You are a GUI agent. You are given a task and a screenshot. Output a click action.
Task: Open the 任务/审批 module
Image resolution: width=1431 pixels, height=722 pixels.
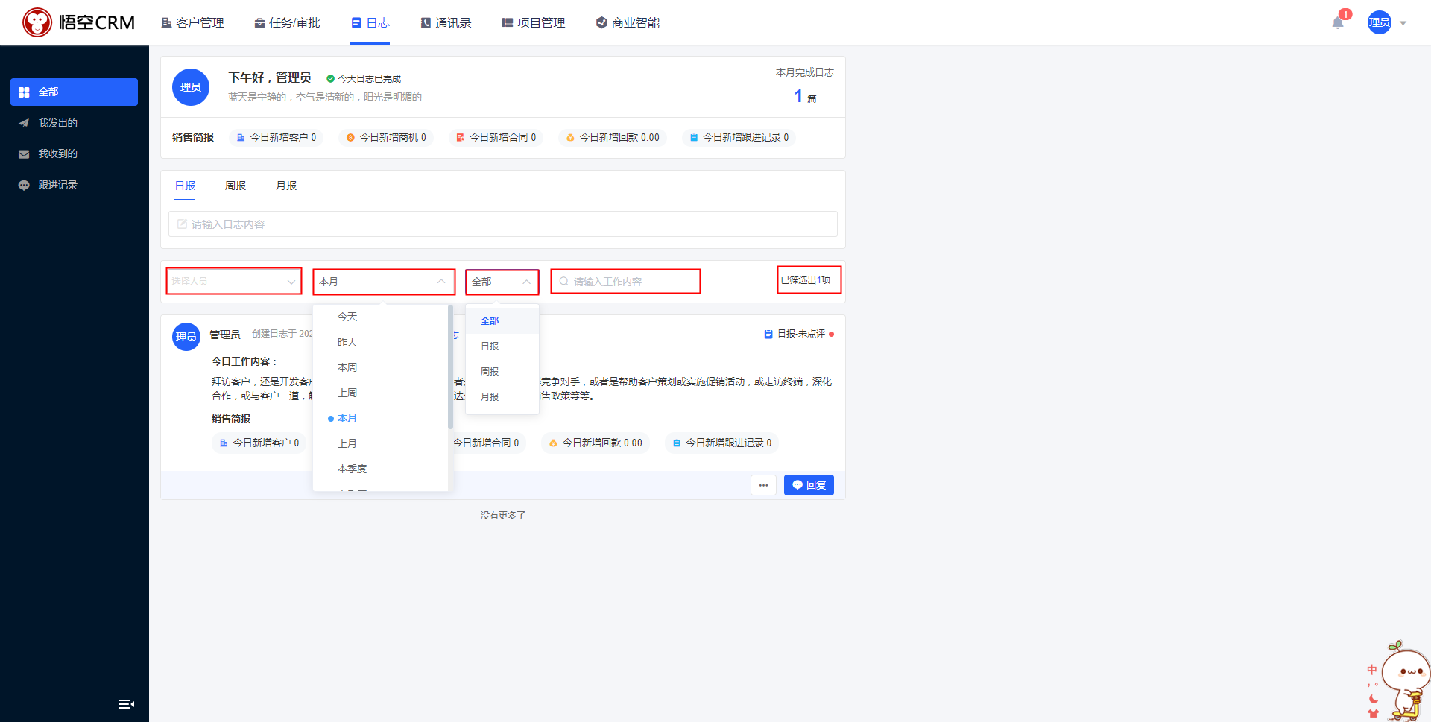287,23
